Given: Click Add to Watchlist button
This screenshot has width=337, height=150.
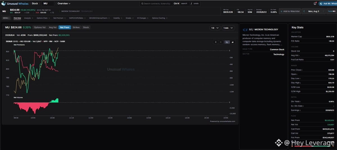Looking at the screenshot, I should click(290, 11).
